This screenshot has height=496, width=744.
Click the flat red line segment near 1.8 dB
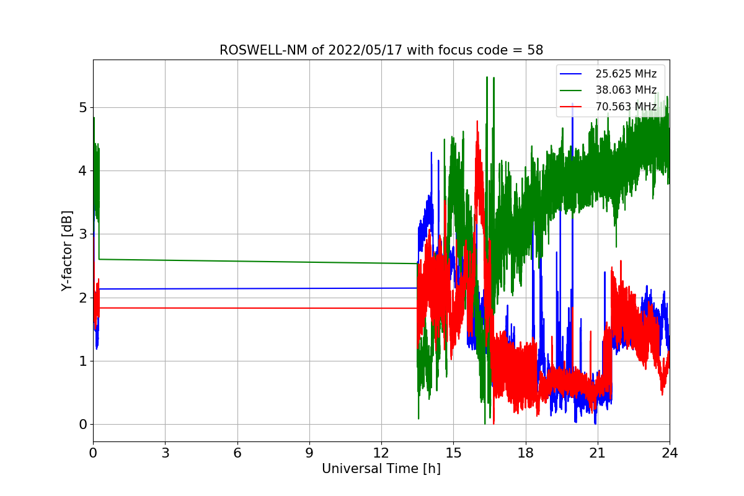tap(258, 308)
